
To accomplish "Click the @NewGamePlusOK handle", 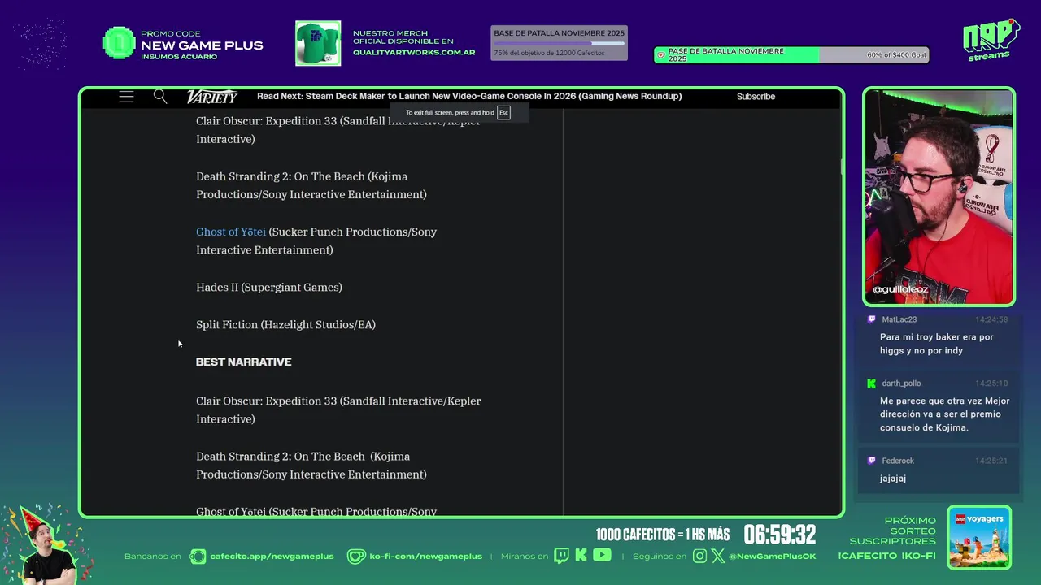I will [773, 557].
